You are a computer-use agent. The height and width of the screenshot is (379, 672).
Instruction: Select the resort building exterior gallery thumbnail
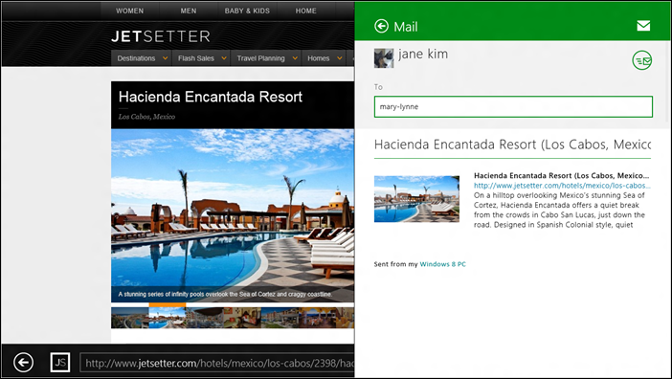(280, 318)
